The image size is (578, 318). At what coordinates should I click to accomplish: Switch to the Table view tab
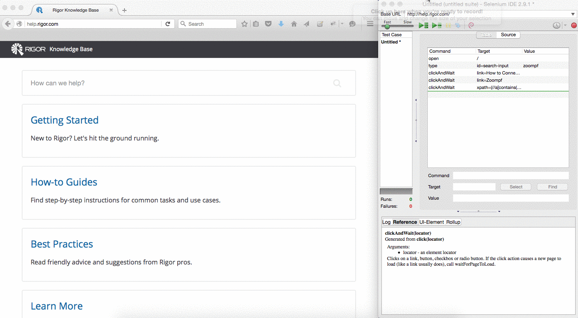(486, 35)
